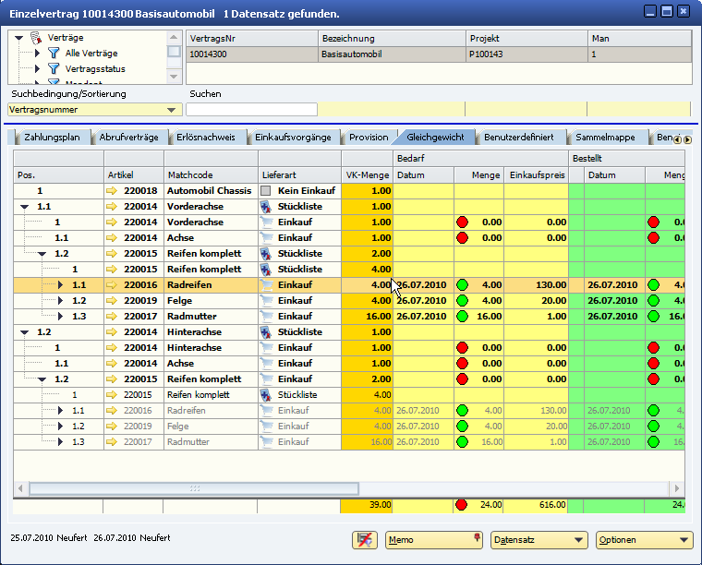This screenshot has width=702, height=565.
Task: Open the Einkaufsvorgänge tab
Action: [293, 138]
